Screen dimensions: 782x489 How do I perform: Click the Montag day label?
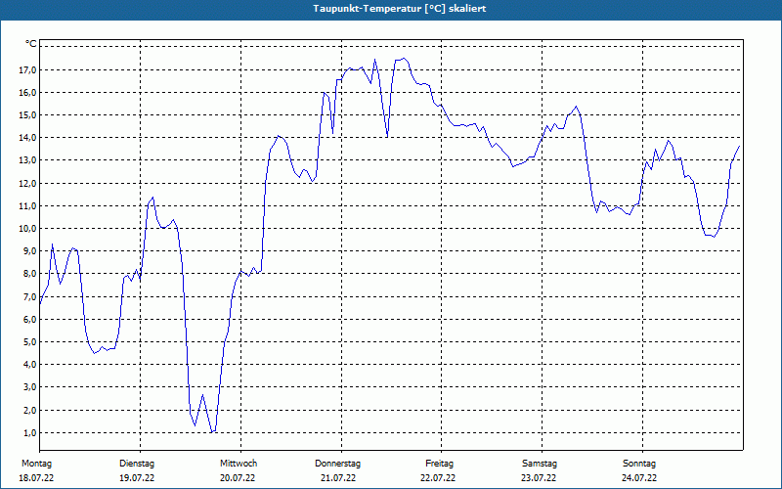(x=36, y=464)
